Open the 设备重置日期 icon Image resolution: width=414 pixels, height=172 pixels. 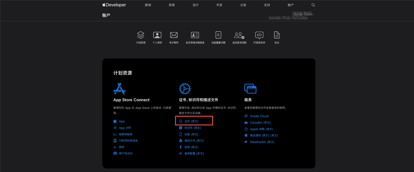[x=218, y=35]
